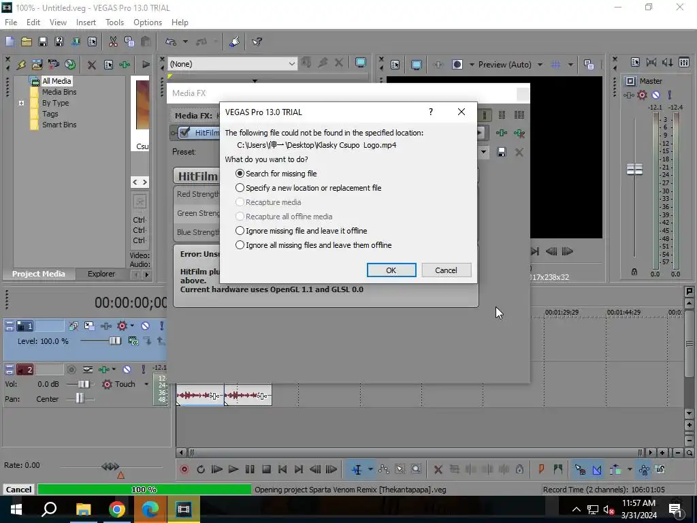Image resolution: width=697 pixels, height=523 pixels.
Task: Click the Record button in transport bar
Action: coord(184,469)
